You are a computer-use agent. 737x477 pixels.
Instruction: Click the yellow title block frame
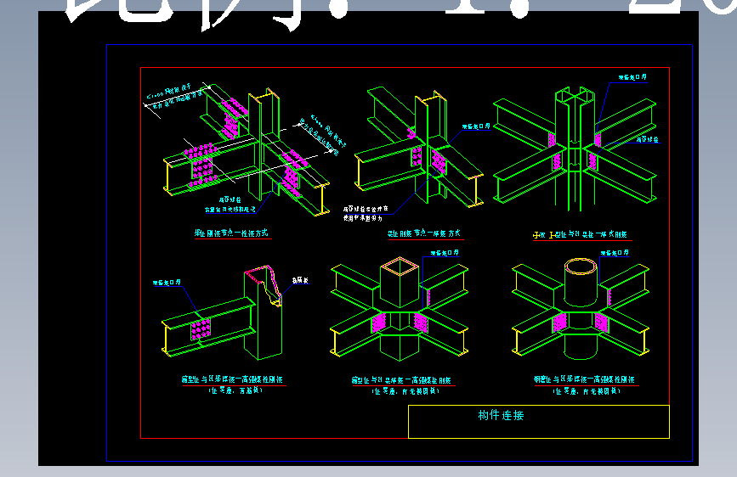click(539, 422)
